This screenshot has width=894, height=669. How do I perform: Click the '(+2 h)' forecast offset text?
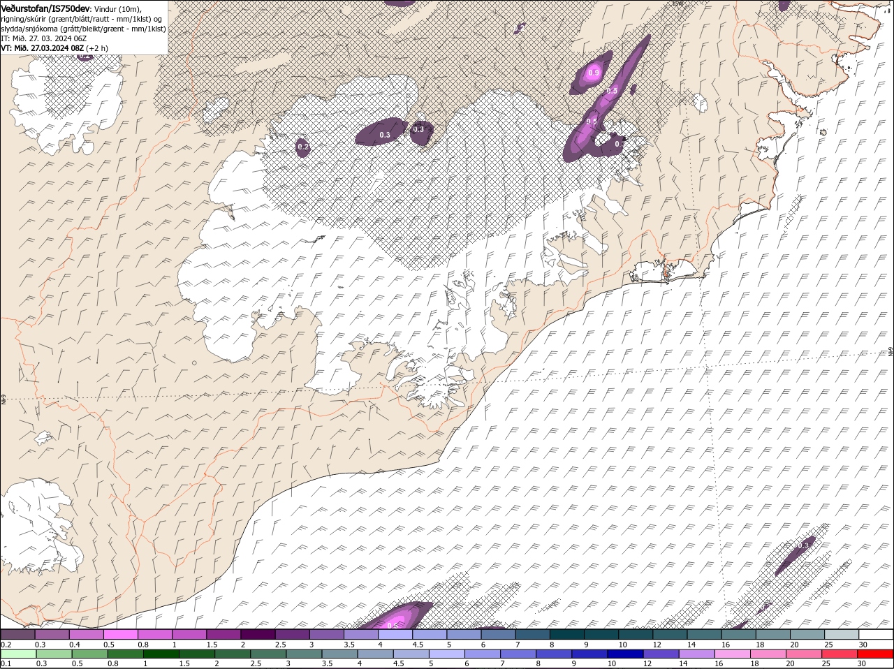click(x=97, y=47)
